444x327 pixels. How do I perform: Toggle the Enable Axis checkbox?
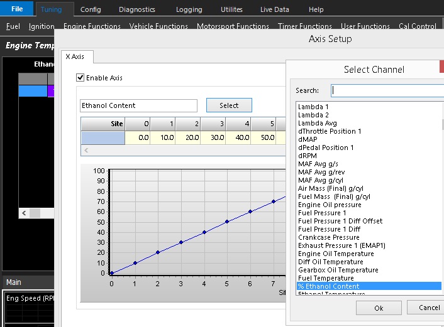click(80, 78)
